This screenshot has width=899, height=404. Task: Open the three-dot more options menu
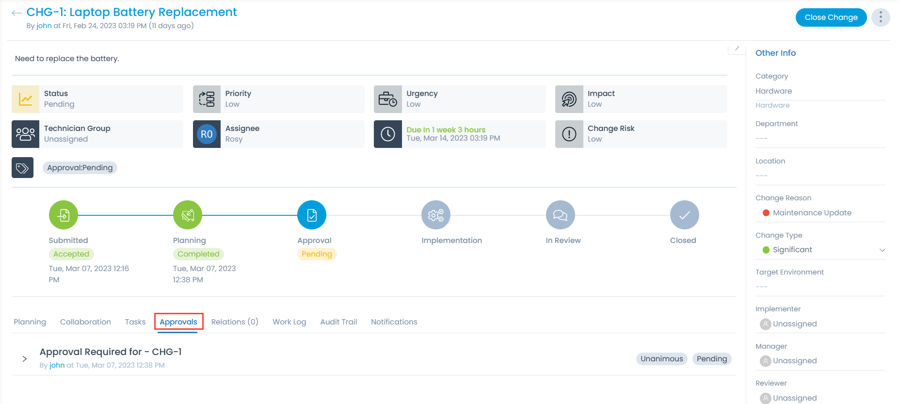[x=880, y=17]
